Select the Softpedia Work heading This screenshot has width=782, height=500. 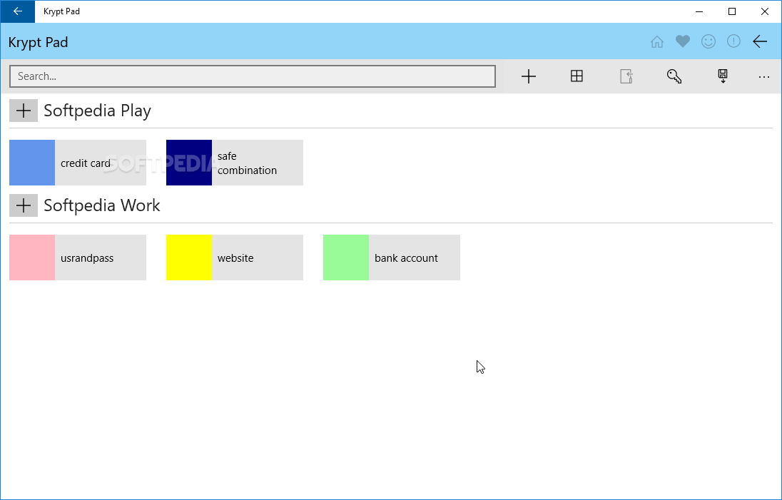(x=102, y=205)
